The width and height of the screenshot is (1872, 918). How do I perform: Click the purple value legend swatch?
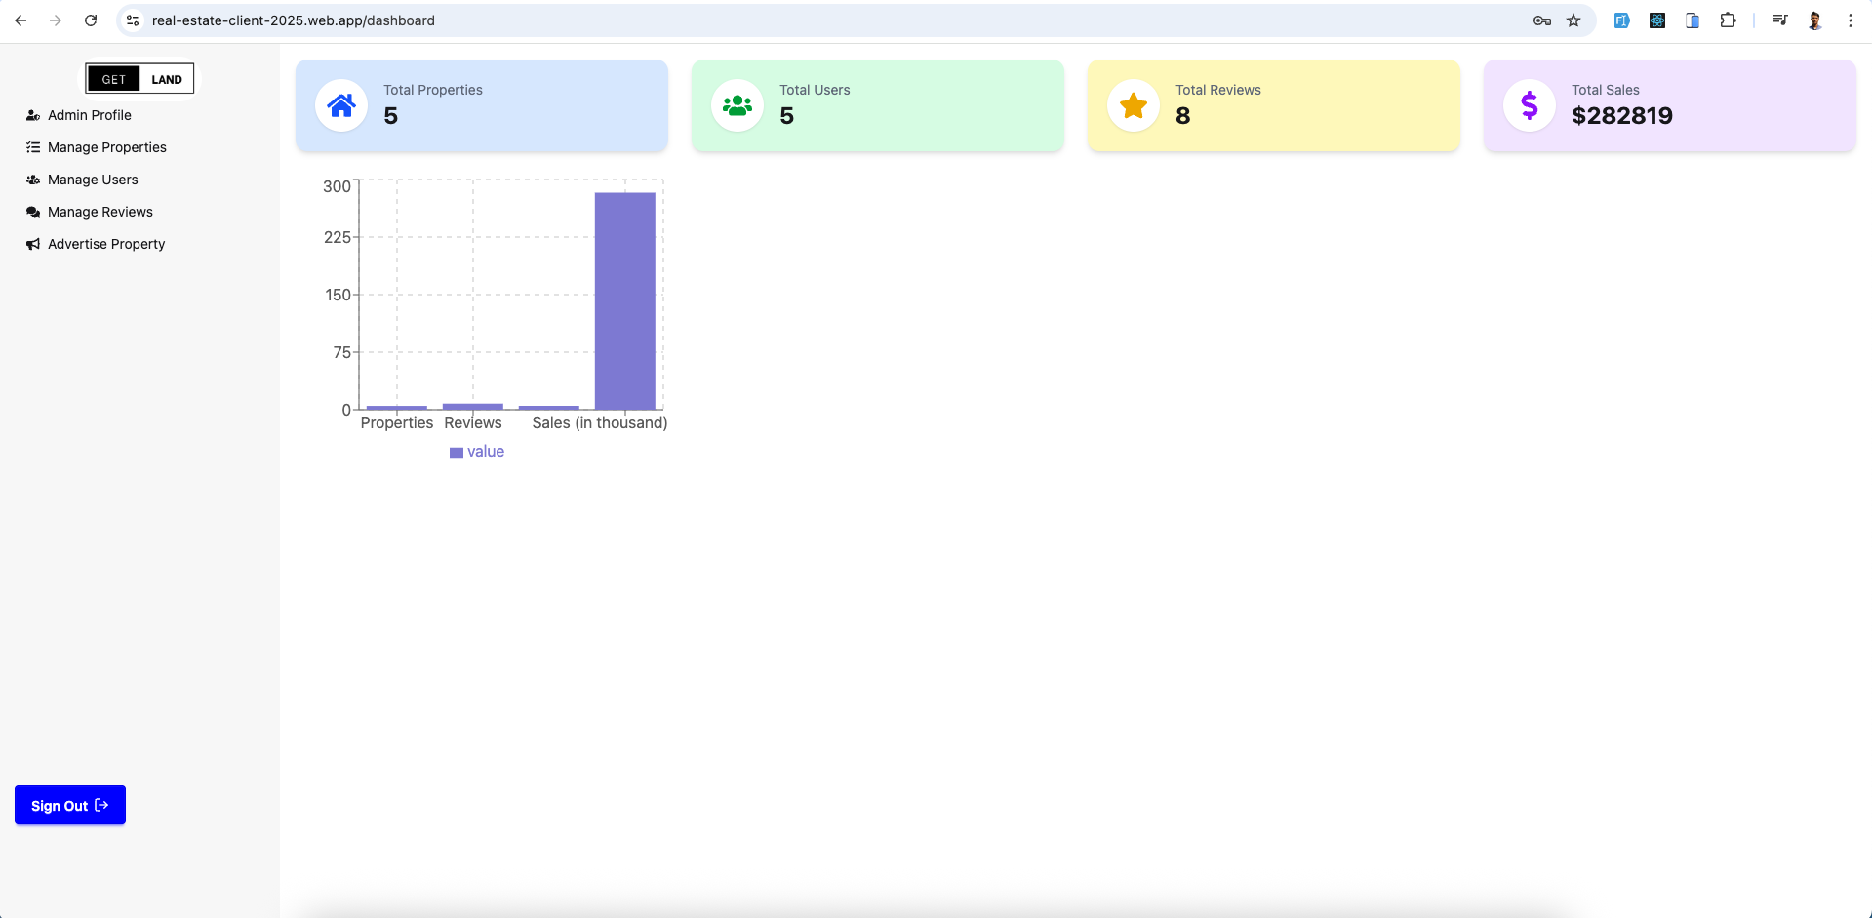point(457,453)
